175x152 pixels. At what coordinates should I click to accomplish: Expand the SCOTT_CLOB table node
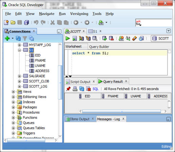[19, 81]
